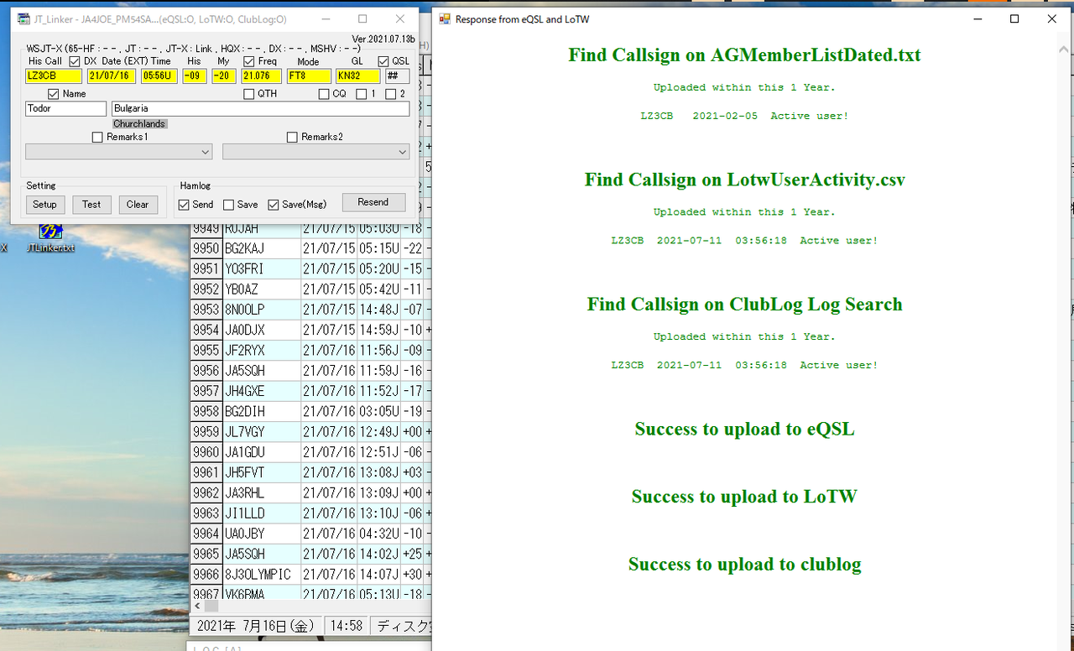Select log row 9951 YO3FRI
This screenshot has height=651, width=1074.
click(310, 268)
